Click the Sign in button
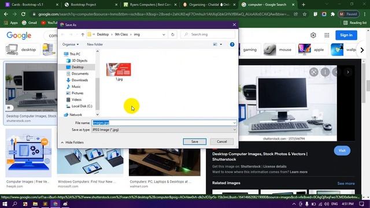The image size is (370, 208). (346, 35)
